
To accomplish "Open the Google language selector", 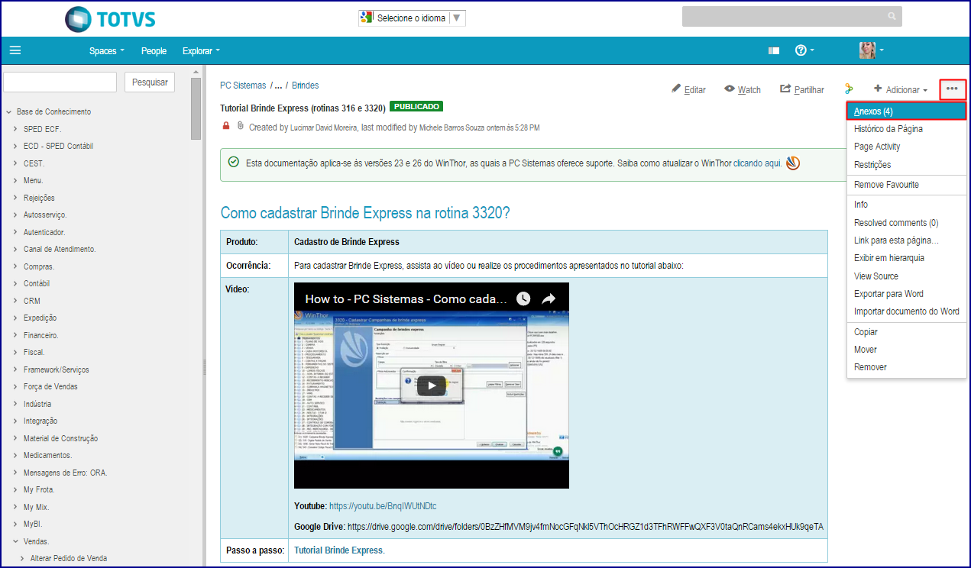I will pos(413,18).
